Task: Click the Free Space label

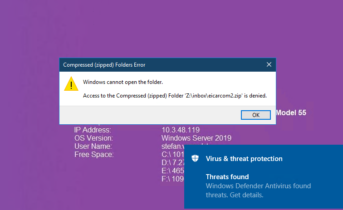Action: (x=94, y=154)
